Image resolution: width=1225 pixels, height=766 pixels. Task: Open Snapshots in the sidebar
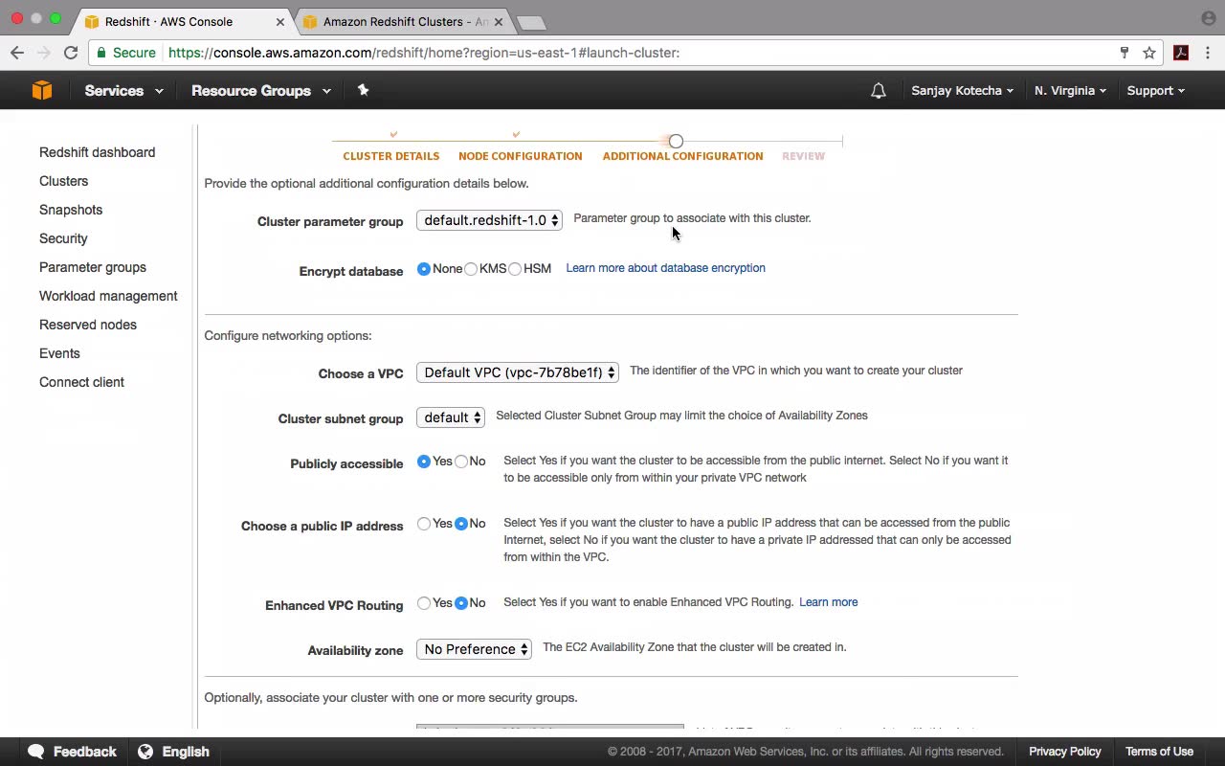coord(71,210)
